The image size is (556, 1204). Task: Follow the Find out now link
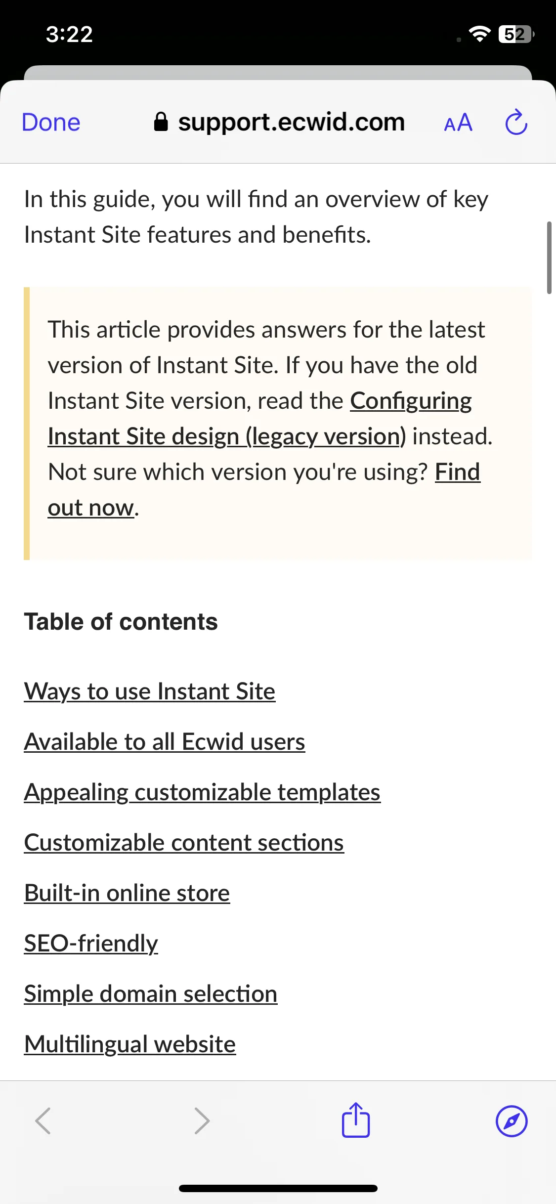pyautogui.click(x=264, y=490)
